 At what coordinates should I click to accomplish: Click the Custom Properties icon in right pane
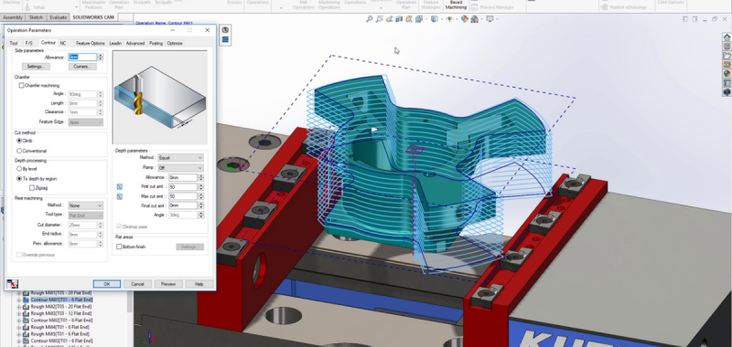[727, 83]
